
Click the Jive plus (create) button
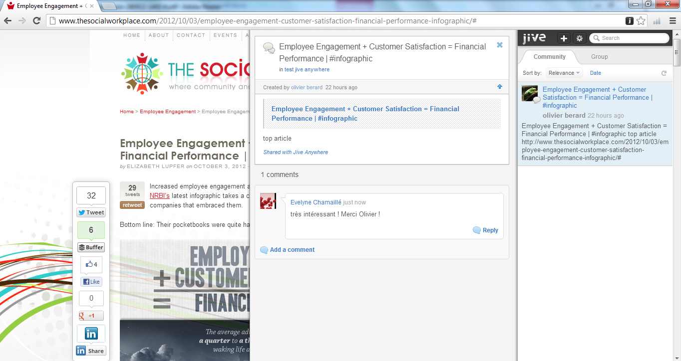563,38
